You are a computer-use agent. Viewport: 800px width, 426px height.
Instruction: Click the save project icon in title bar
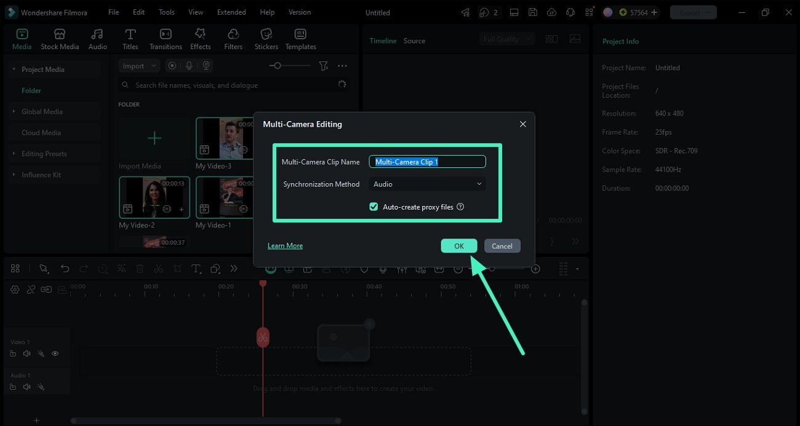coord(533,12)
